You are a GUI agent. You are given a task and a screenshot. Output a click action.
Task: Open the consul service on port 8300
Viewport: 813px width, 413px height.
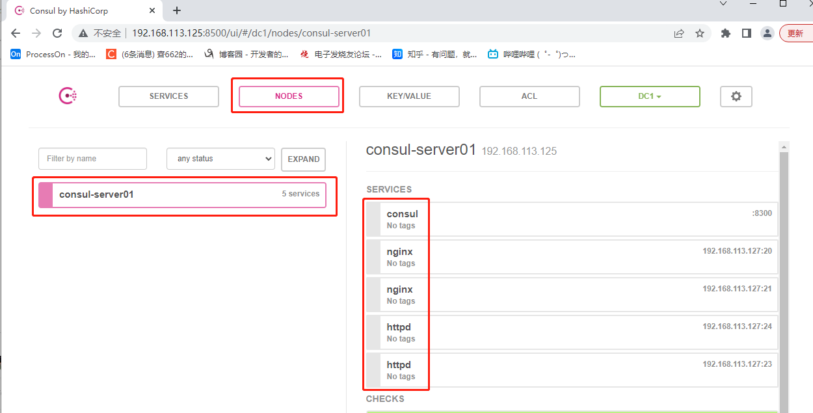click(x=572, y=219)
